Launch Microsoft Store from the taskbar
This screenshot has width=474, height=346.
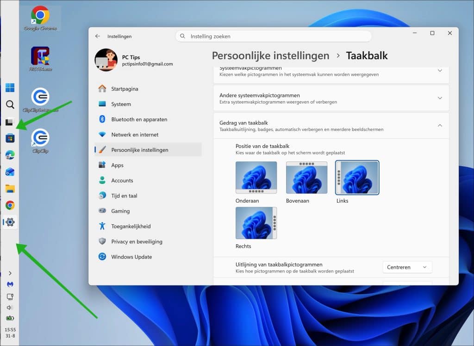click(x=10, y=138)
